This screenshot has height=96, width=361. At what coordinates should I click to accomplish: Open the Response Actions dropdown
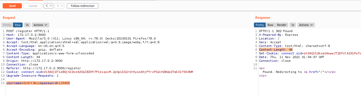pos(306,25)
